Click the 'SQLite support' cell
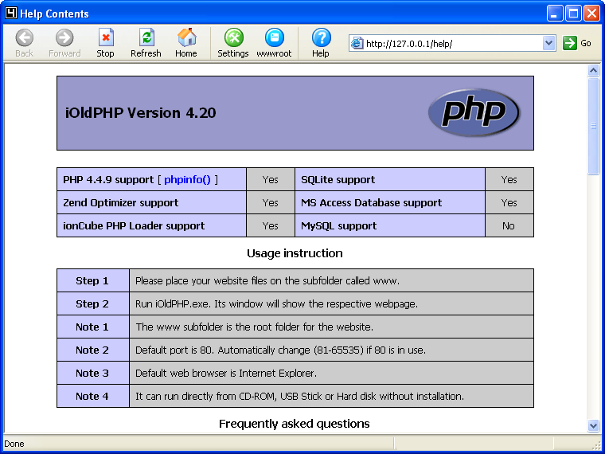605x454 pixels. tap(390, 179)
